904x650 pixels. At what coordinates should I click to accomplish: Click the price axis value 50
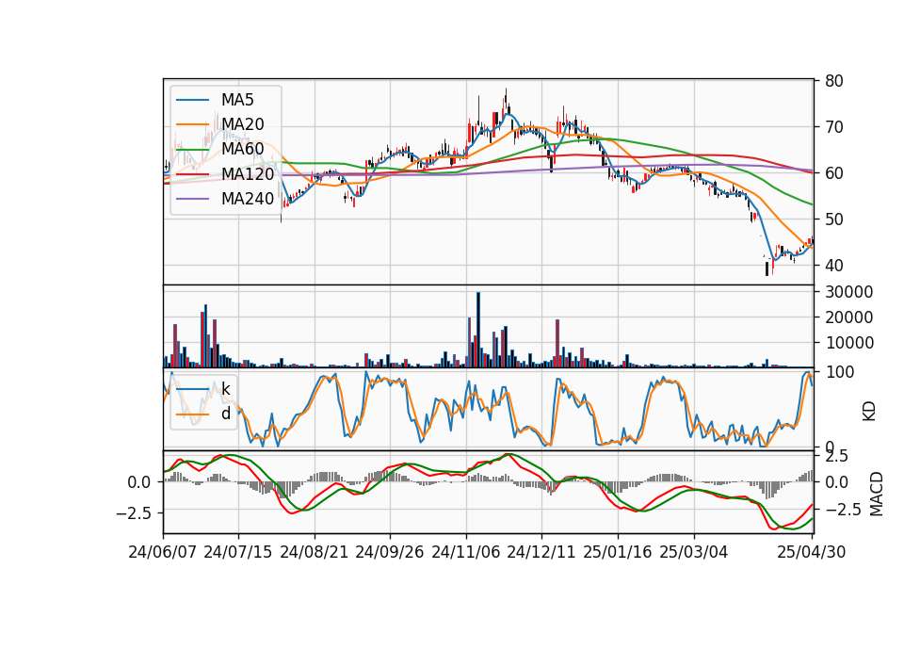pyautogui.click(x=834, y=219)
